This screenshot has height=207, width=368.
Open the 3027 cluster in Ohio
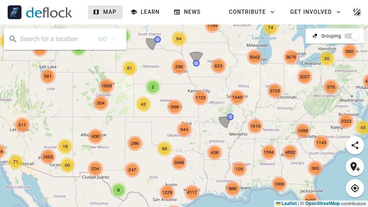(305, 77)
